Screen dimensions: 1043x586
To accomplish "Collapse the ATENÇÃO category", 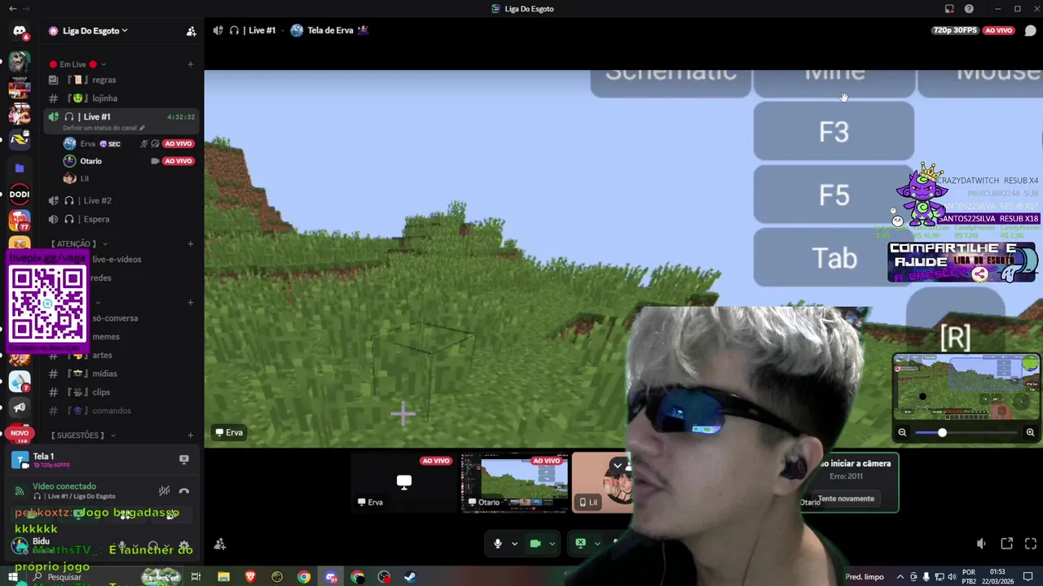I will point(78,243).
